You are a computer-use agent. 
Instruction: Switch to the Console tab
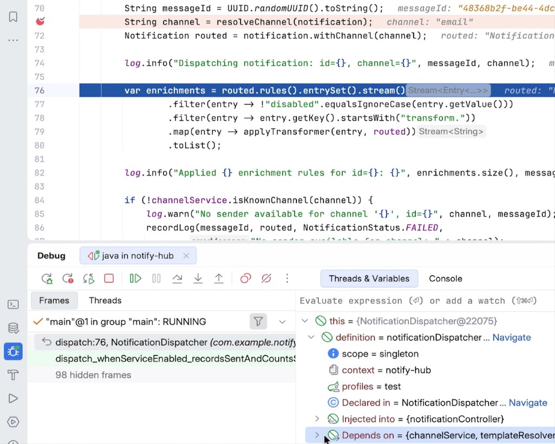pos(446,279)
